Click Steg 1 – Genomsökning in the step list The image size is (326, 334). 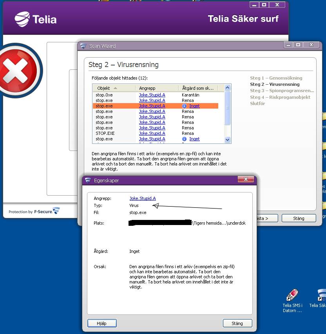click(276, 78)
